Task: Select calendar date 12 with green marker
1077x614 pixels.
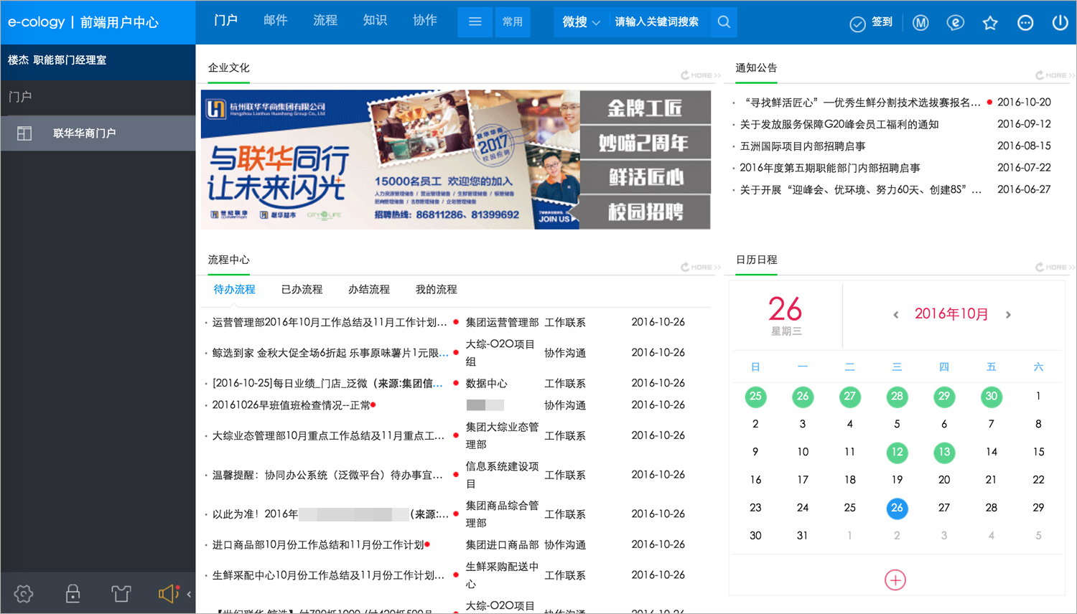Action: [x=897, y=453]
